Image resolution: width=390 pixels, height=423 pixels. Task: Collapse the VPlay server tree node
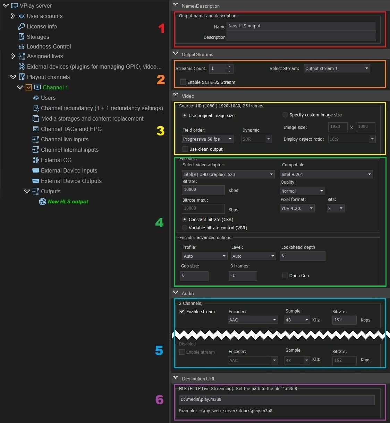click(6, 6)
